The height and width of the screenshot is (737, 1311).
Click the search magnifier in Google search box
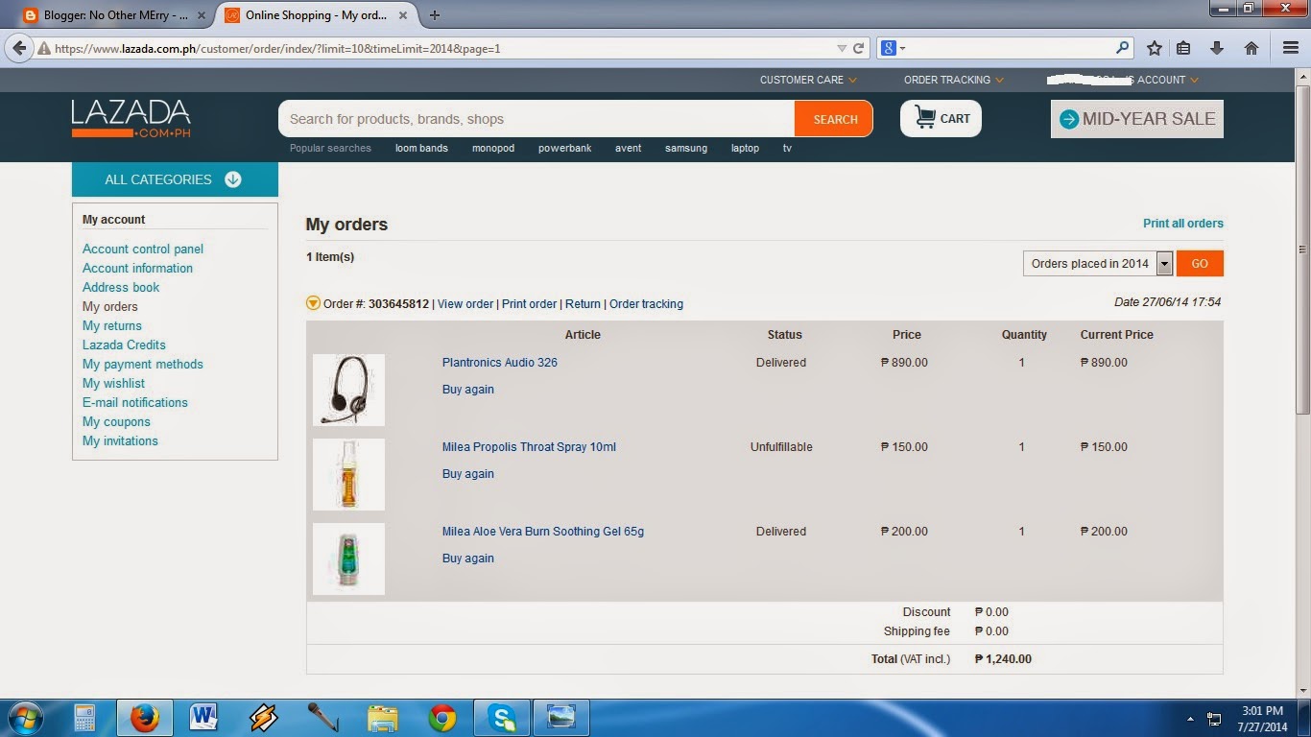[x=1122, y=48]
